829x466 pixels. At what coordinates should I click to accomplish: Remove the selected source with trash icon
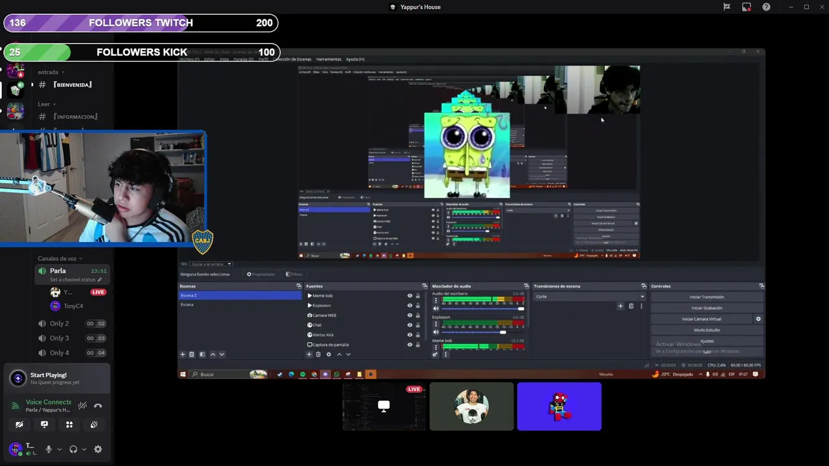pos(318,354)
